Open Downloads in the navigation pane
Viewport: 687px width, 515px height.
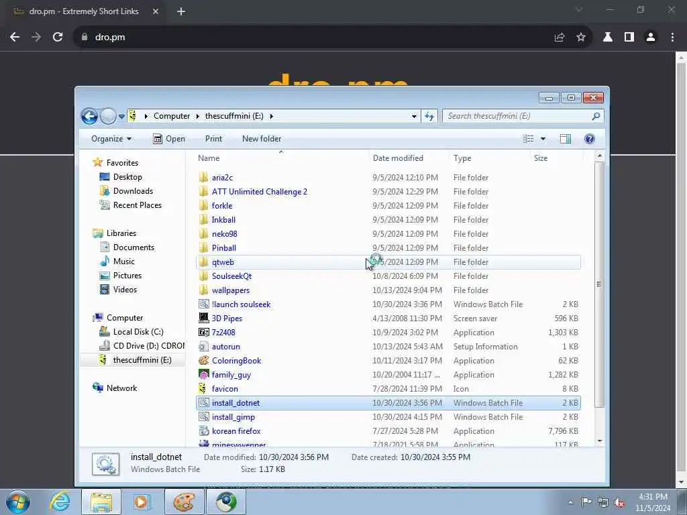pyautogui.click(x=134, y=191)
